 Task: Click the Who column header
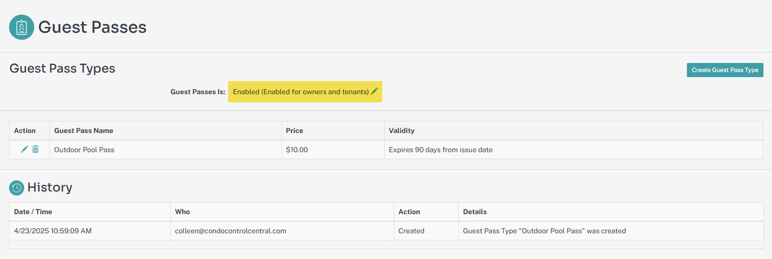tap(182, 212)
